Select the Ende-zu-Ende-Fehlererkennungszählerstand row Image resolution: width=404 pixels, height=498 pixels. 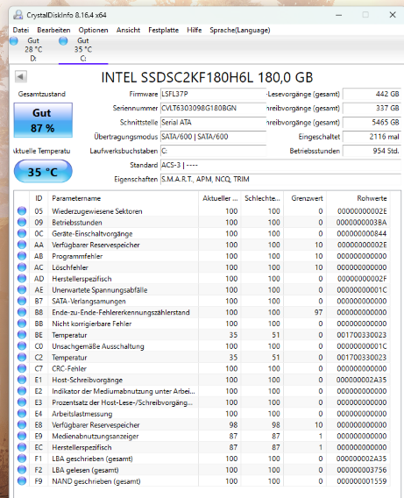pos(202,312)
